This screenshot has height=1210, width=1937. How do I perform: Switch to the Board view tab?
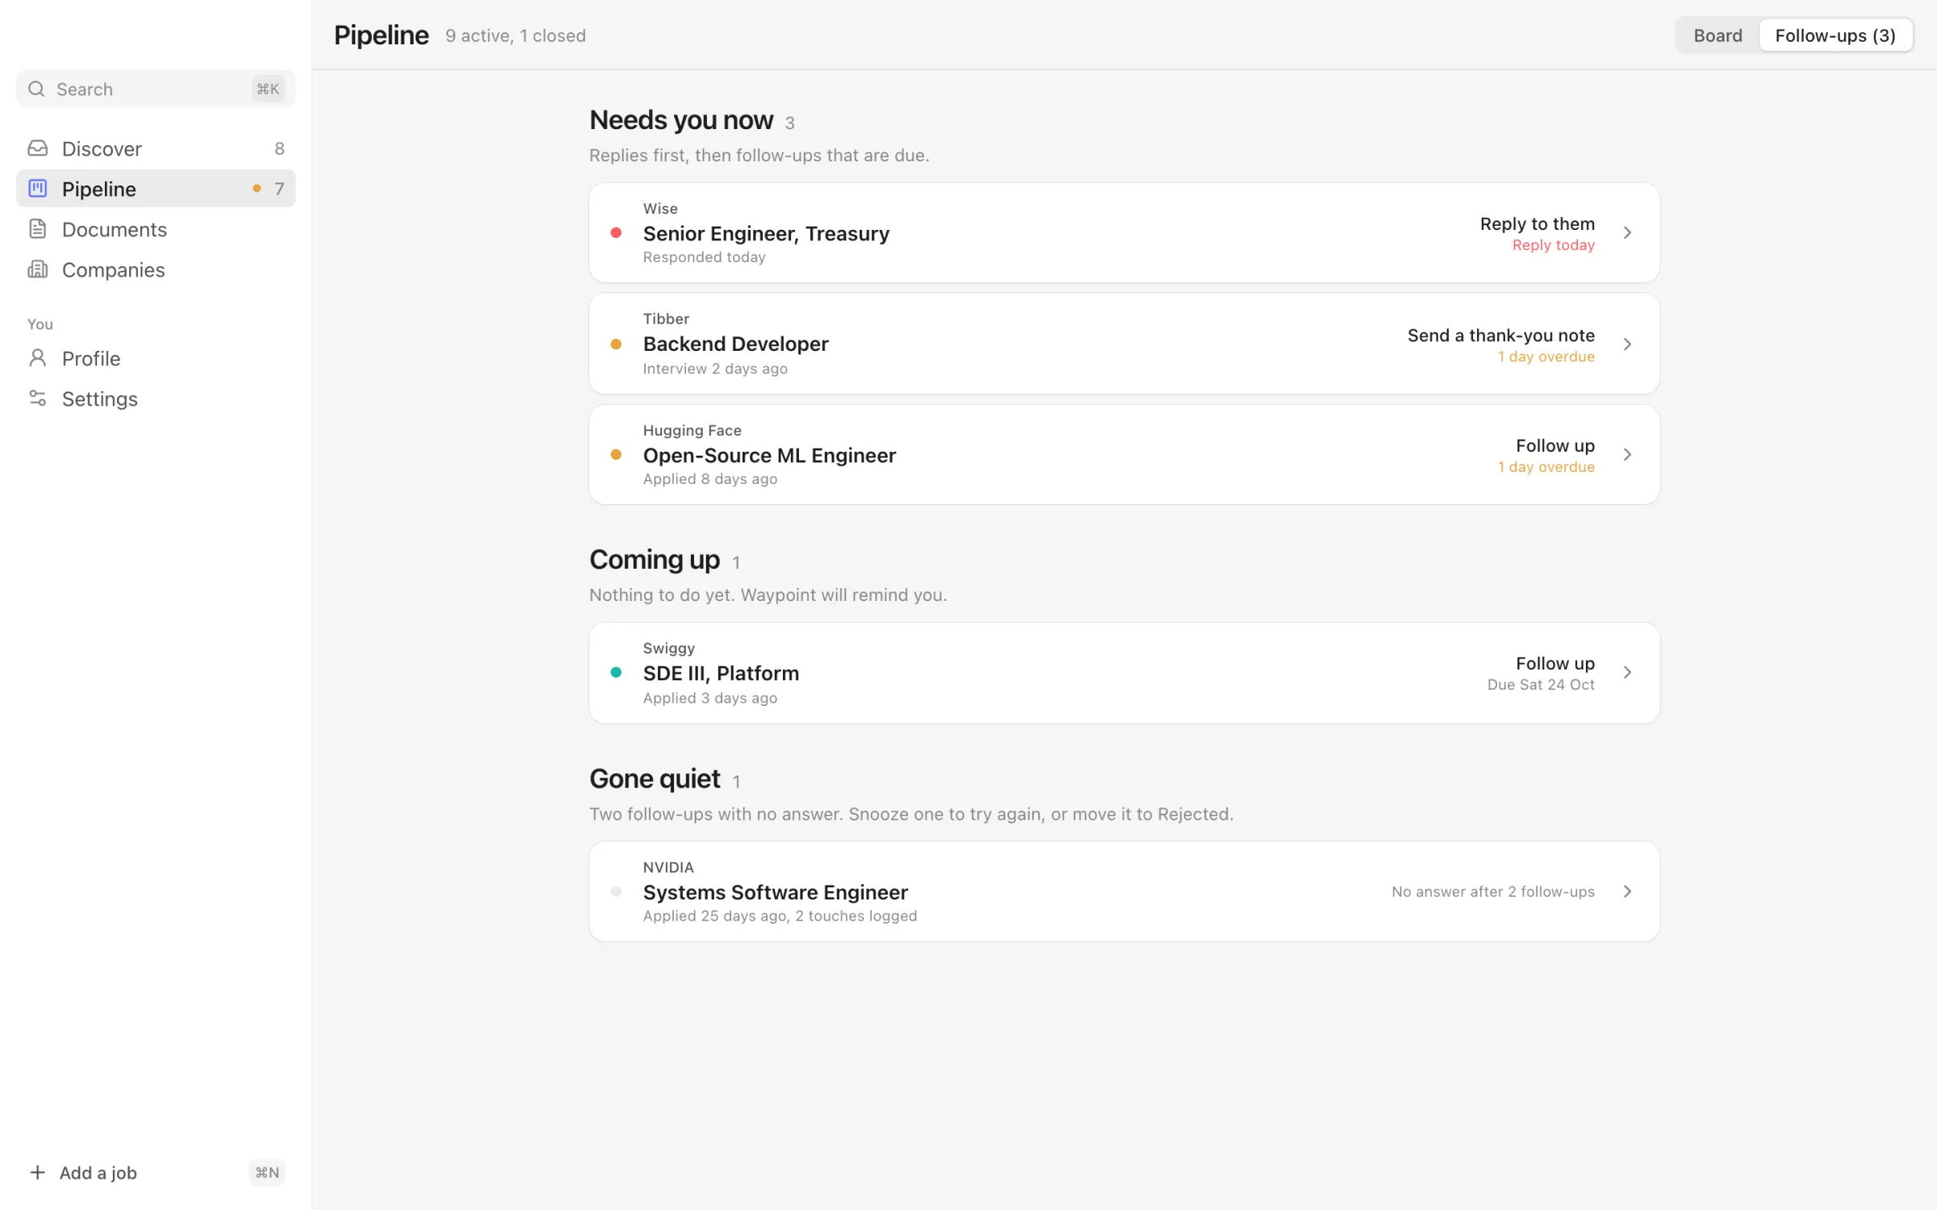coord(1717,35)
